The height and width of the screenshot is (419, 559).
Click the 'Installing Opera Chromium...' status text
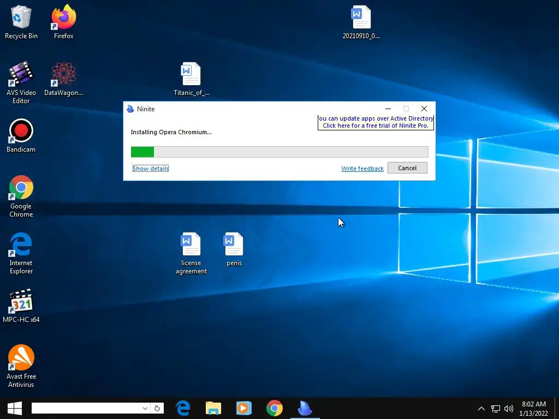click(171, 132)
